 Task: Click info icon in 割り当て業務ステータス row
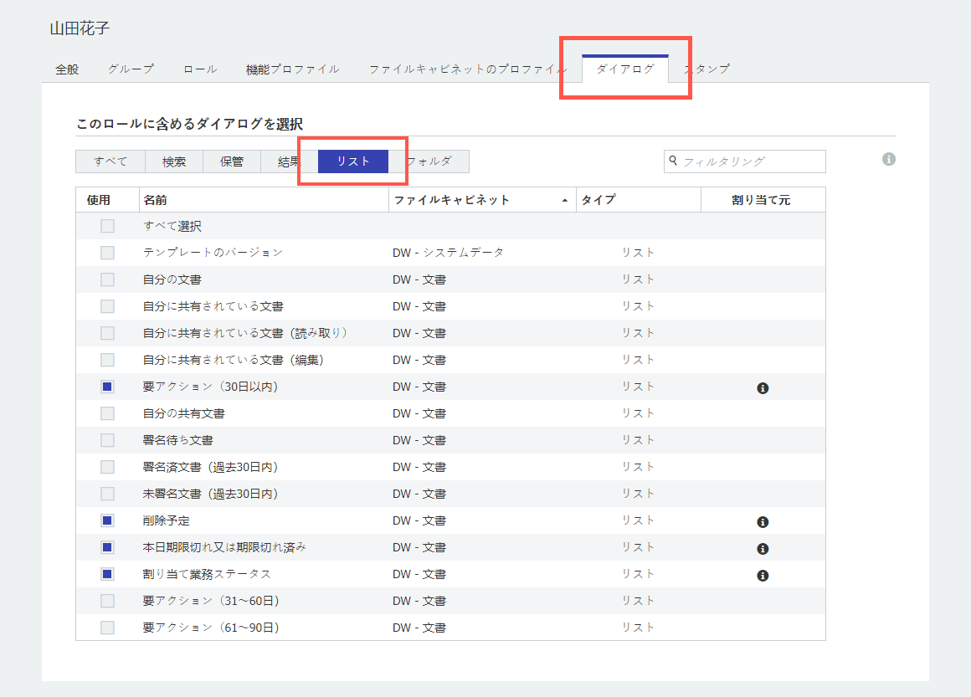pyautogui.click(x=763, y=575)
